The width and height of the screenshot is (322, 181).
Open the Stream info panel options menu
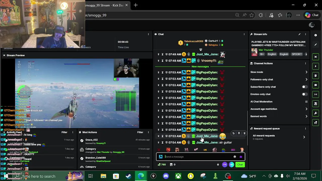click(x=306, y=34)
